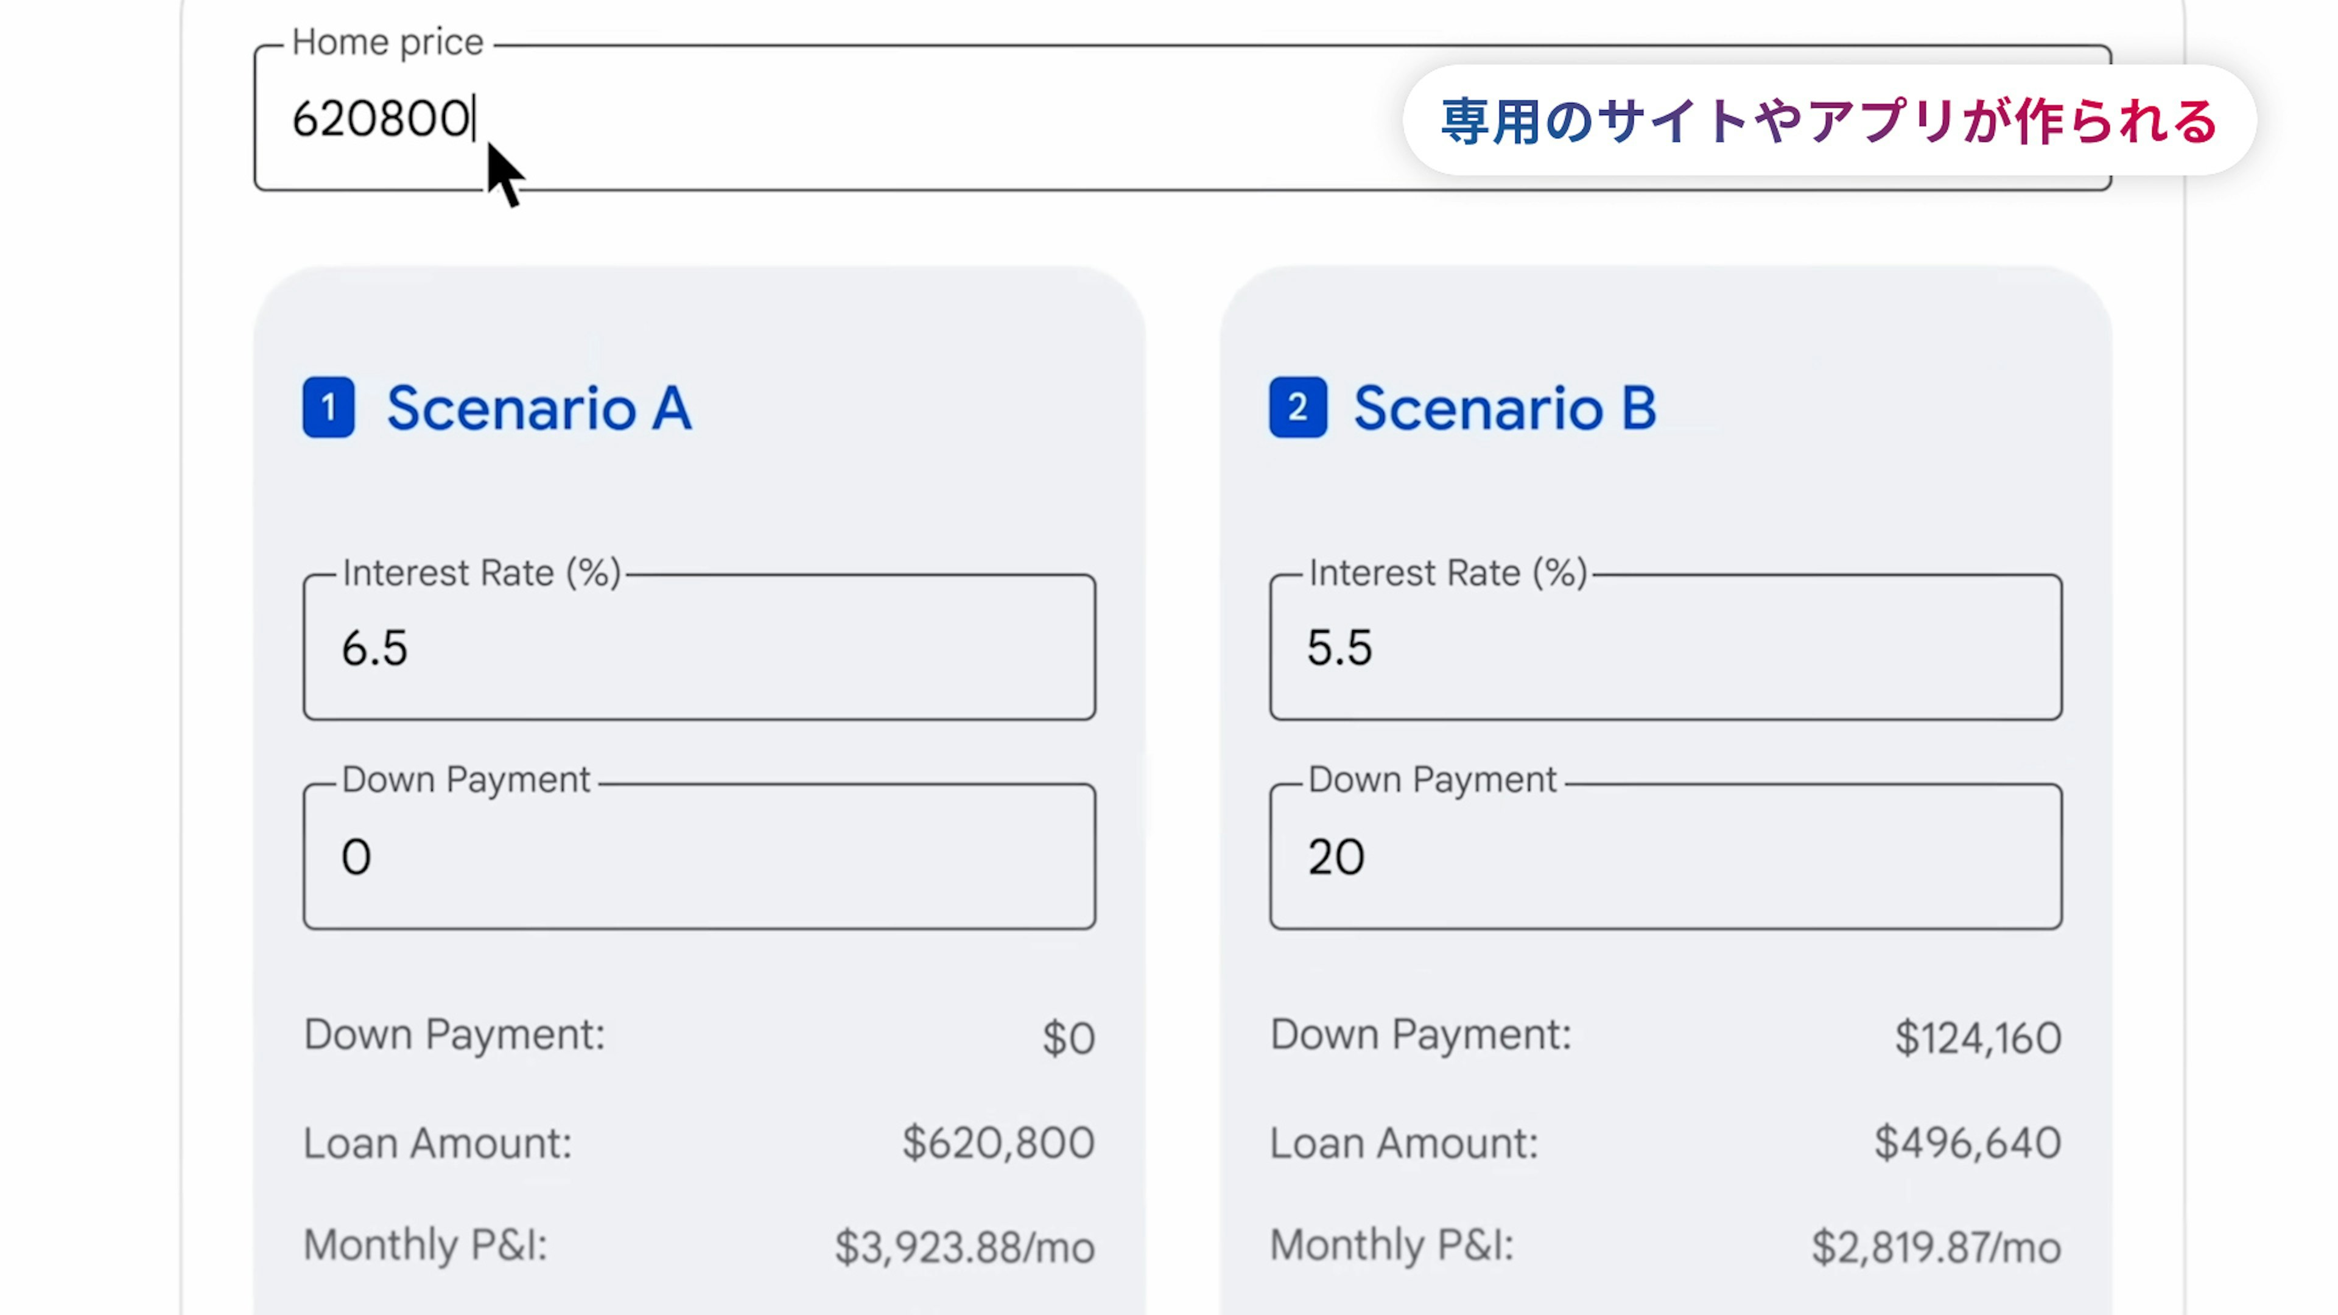The image size is (2338, 1315).
Task: Click the blue number 1 badge icon
Action: [329, 407]
